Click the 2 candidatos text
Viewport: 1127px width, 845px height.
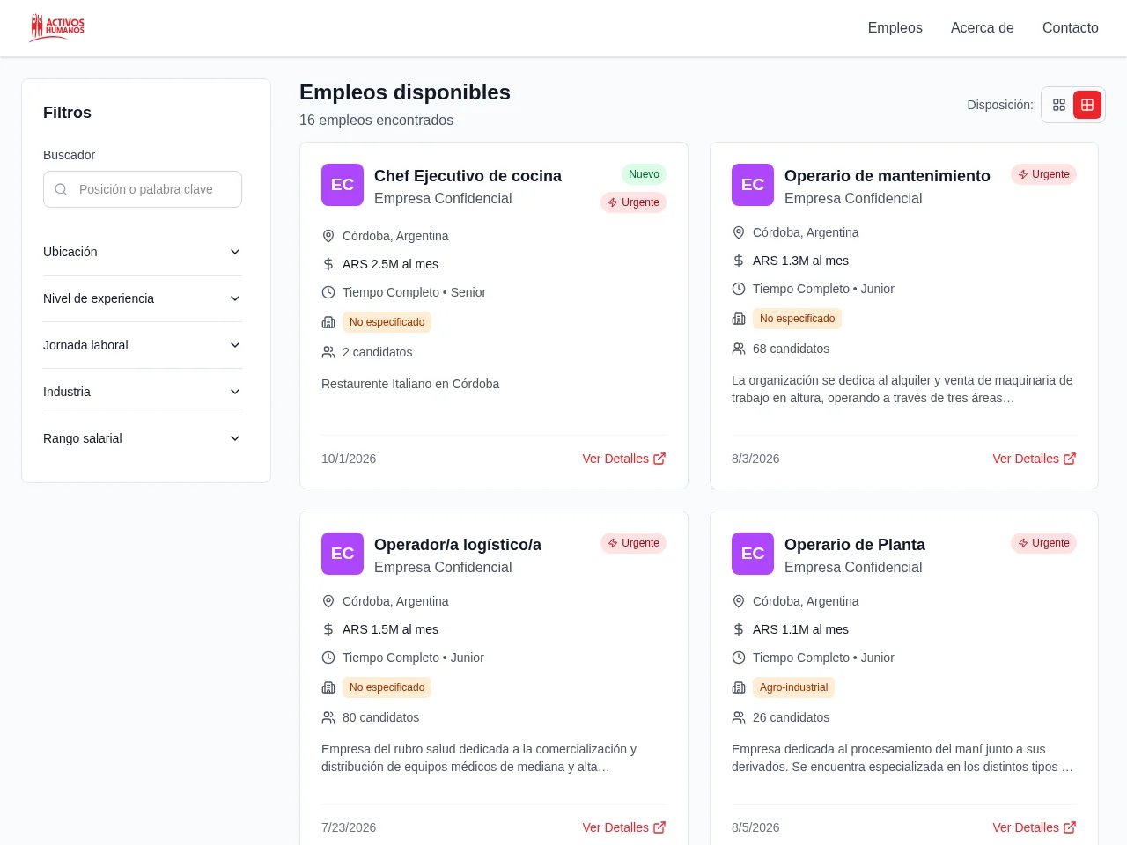pos(377,352)
